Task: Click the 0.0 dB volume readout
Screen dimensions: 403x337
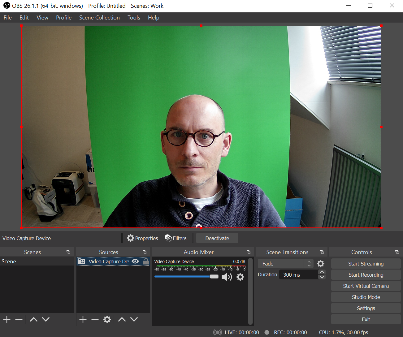Action: (239, 261)
